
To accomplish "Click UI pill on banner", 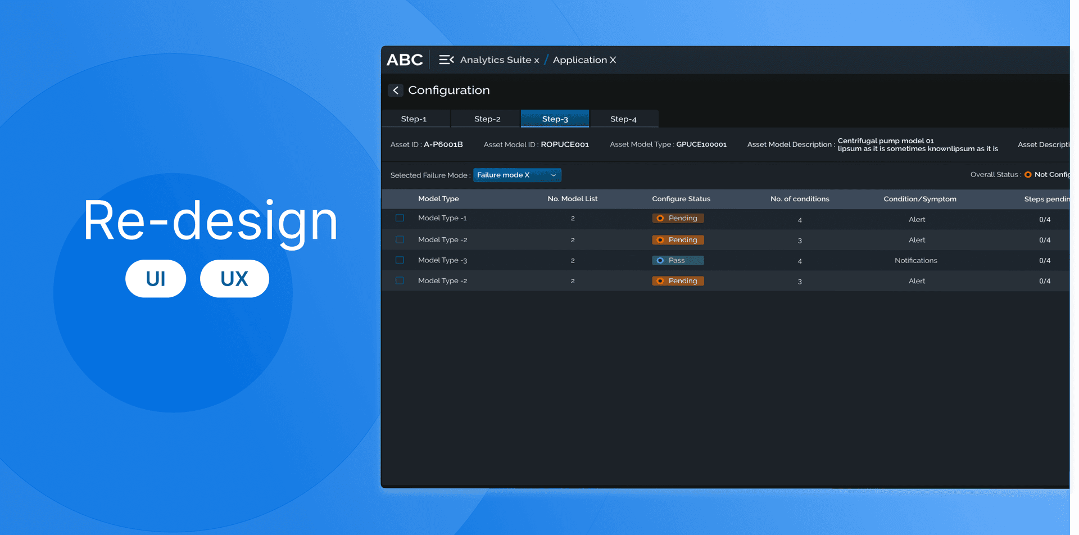I will 156,279.
